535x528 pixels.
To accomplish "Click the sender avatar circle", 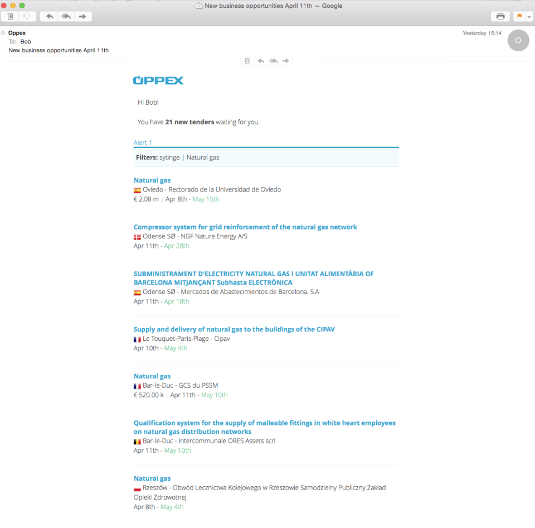I will click(518, 41).
